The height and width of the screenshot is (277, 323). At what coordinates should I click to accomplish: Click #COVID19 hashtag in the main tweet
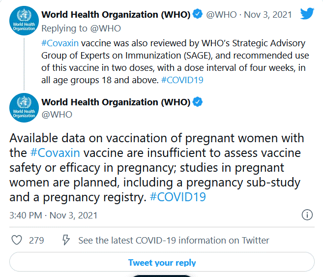tap(177, 197)
